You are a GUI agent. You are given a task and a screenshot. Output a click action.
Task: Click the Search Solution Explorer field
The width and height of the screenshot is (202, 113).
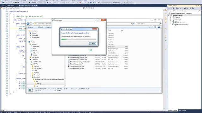tap(183, 11)
